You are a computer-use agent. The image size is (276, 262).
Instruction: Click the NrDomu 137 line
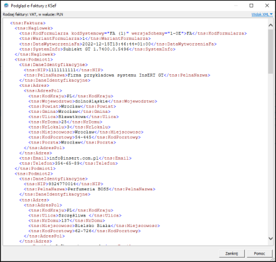(x=67, y=220)
